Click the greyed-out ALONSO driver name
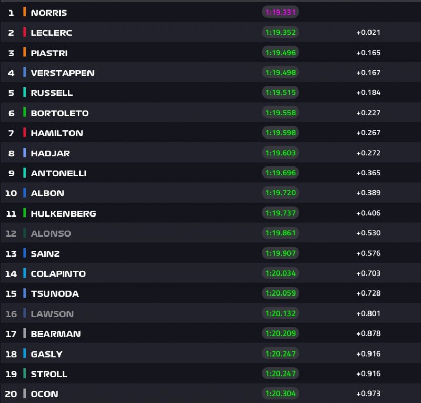The width and height of the screenshot is (421, 403). pos(51,233)
